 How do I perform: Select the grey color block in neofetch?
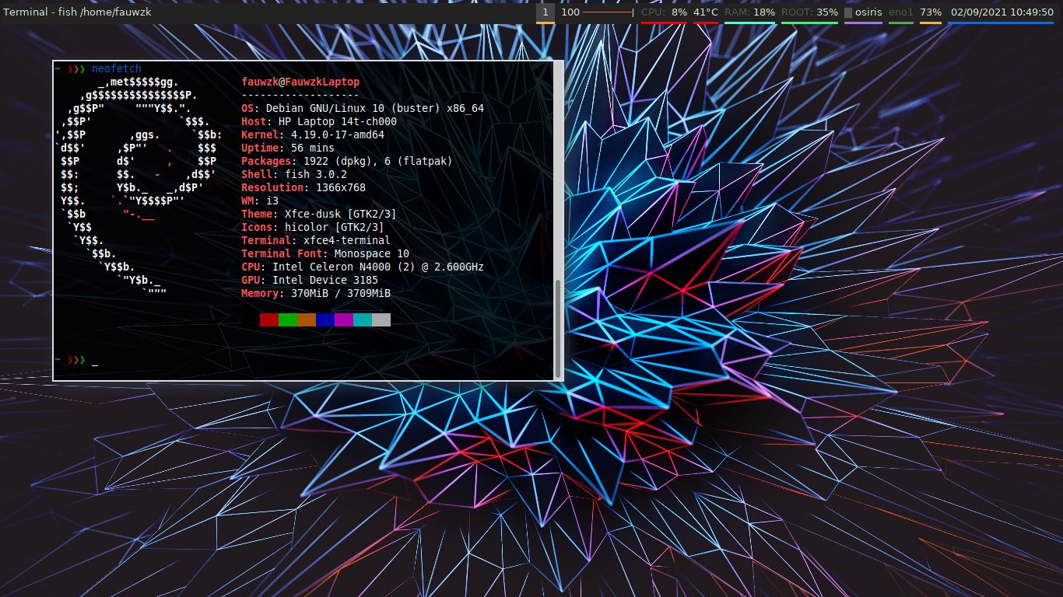[381, 319]
